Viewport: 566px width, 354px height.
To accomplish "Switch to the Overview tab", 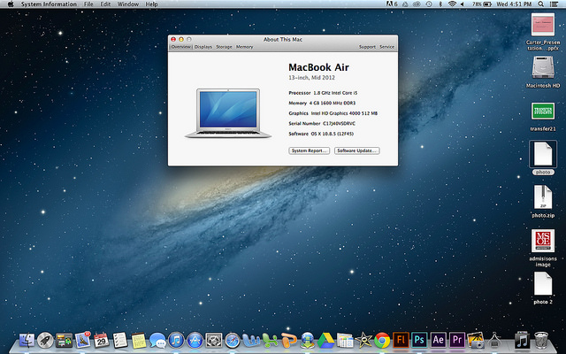I will point(180,47).
